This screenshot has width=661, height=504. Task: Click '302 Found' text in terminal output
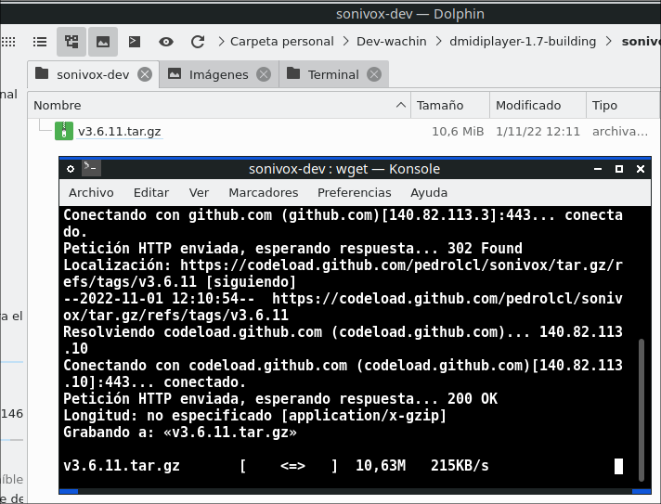pos(485,248)
